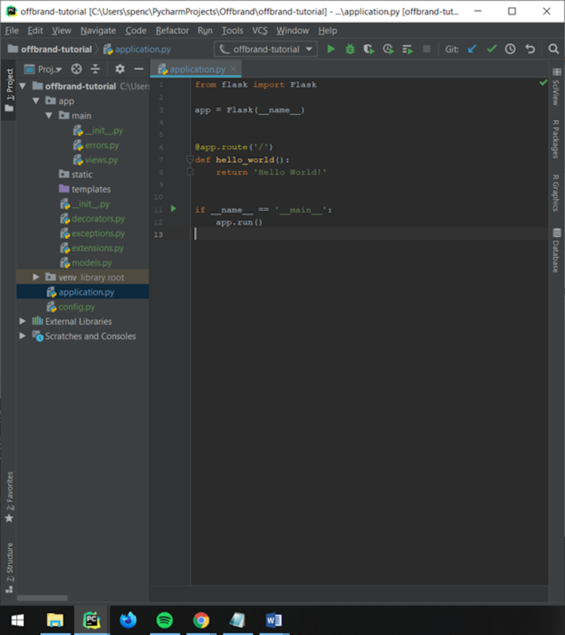Run the script from line 11 gutter
The width and height of the screenshot is (565, 635).
[173, 210]
